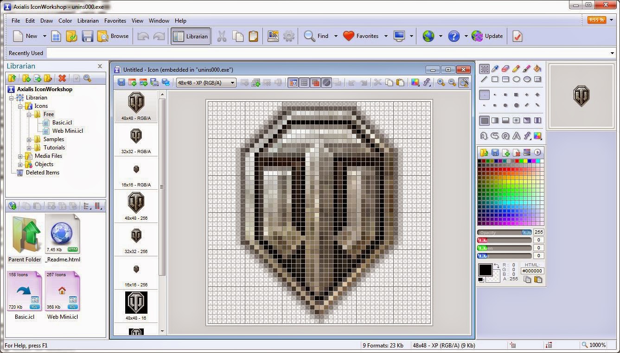This screenshot has height=353, width=620.
Task: Open the 48x48 XP RGB/A format dropdown
Action: pyautogui.click(x=232, y=82)
